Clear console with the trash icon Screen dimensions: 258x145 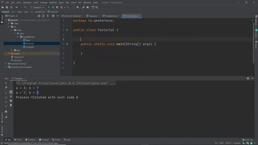[x=11, y=105]
